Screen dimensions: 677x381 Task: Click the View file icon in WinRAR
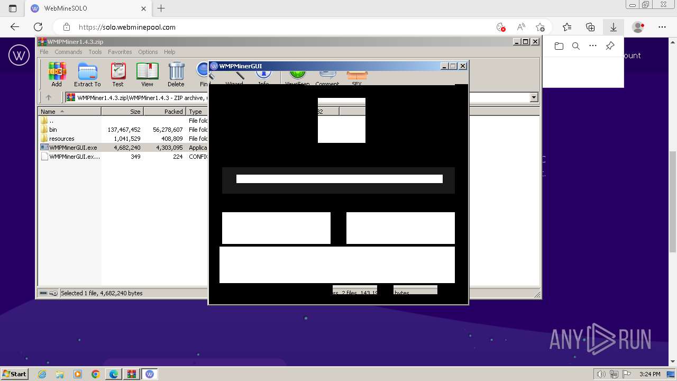[147, 75]
